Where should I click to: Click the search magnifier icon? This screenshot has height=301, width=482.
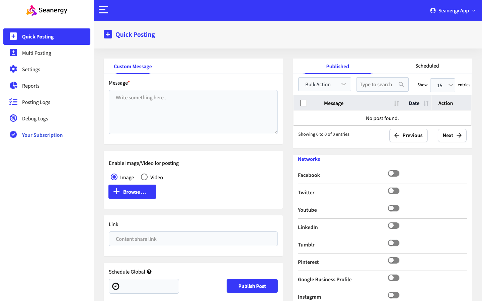401,84
